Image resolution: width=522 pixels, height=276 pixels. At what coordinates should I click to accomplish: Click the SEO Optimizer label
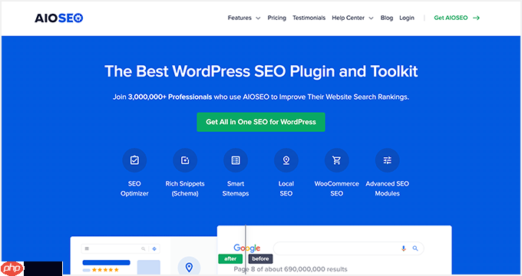coord(134,189)
